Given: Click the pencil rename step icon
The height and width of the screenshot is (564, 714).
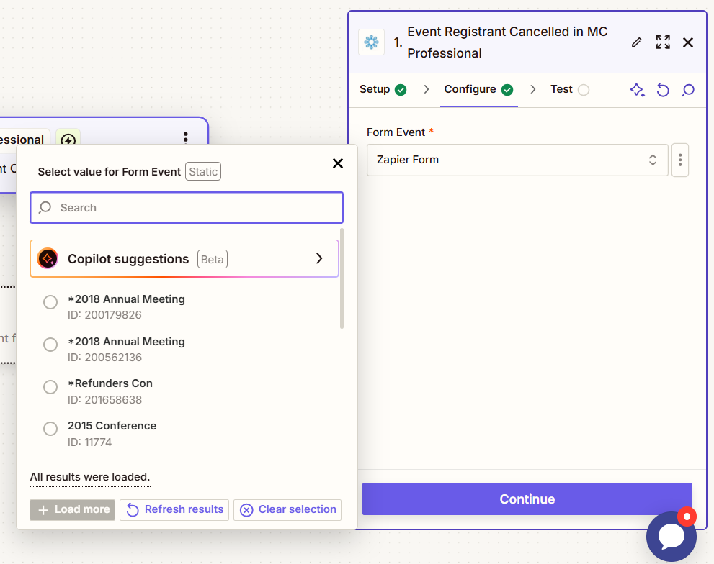Looking at the screenshot, I should [637, 42].
